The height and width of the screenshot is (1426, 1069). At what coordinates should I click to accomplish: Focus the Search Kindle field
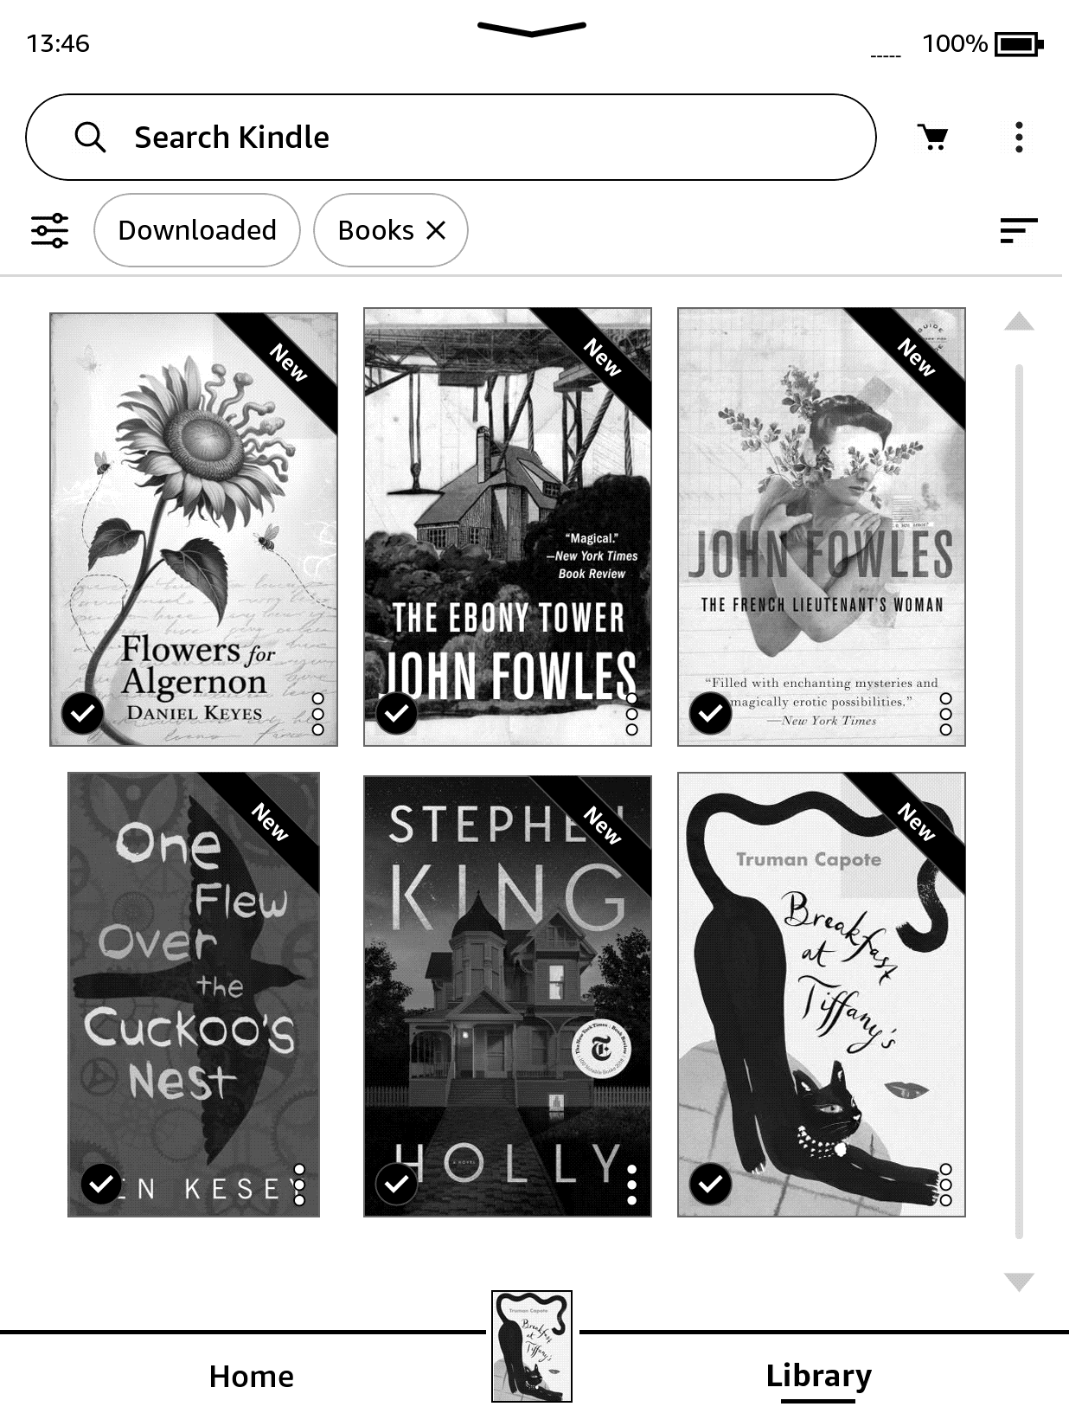point(451,137)
